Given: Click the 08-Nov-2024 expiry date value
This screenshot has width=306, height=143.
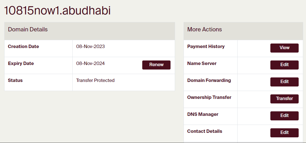Looking at the screenshot, I should pos(90,64).
